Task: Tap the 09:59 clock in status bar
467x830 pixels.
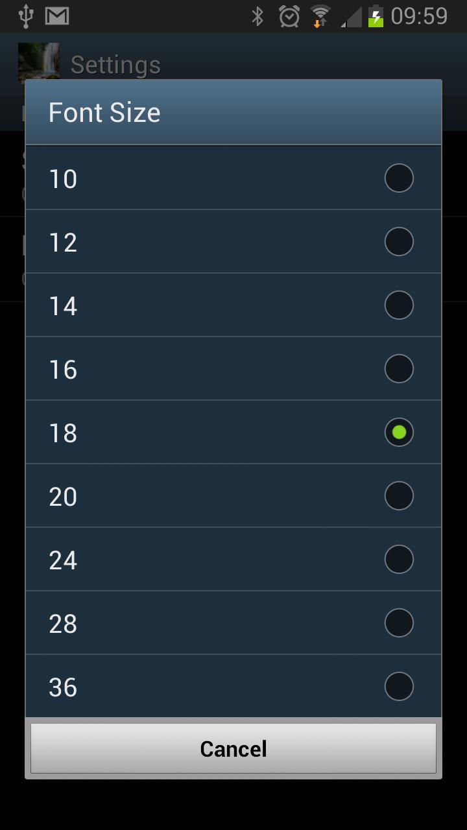Action: pos(419,16)
